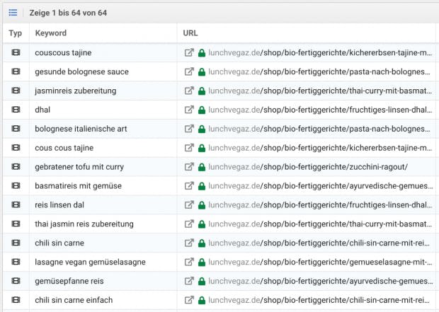
Task: Open external link icon in chili sin carne row
Action: (x=189, y=243)
